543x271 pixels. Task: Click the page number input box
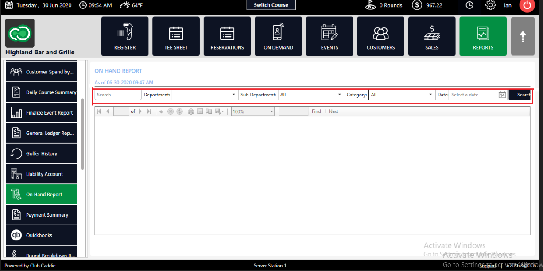121,111
